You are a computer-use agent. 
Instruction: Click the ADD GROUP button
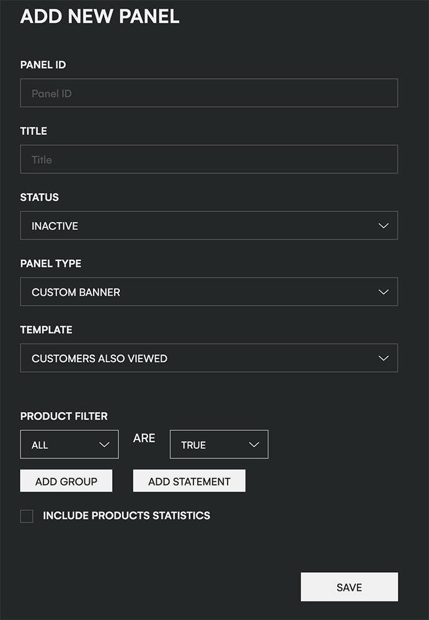click(x=66, y=481)
